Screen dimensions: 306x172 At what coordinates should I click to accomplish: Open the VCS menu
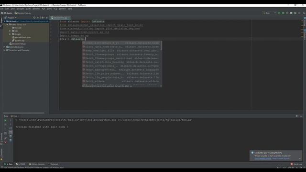pyautogui.click(x=55, y=9)
